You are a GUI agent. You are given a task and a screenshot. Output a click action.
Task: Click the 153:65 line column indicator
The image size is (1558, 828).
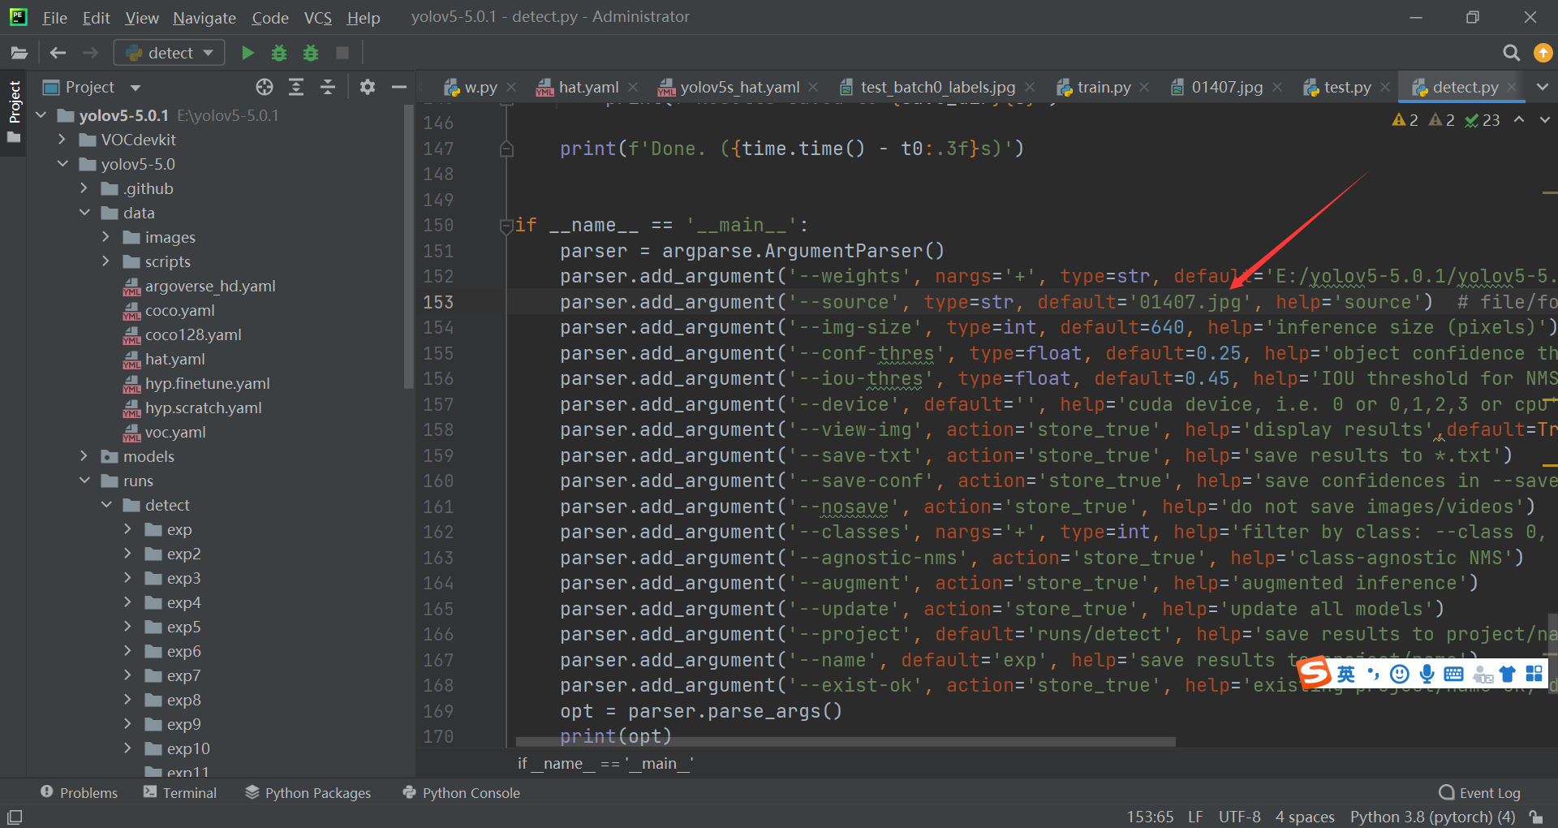pyautogui.click(x=1150, y=817)
